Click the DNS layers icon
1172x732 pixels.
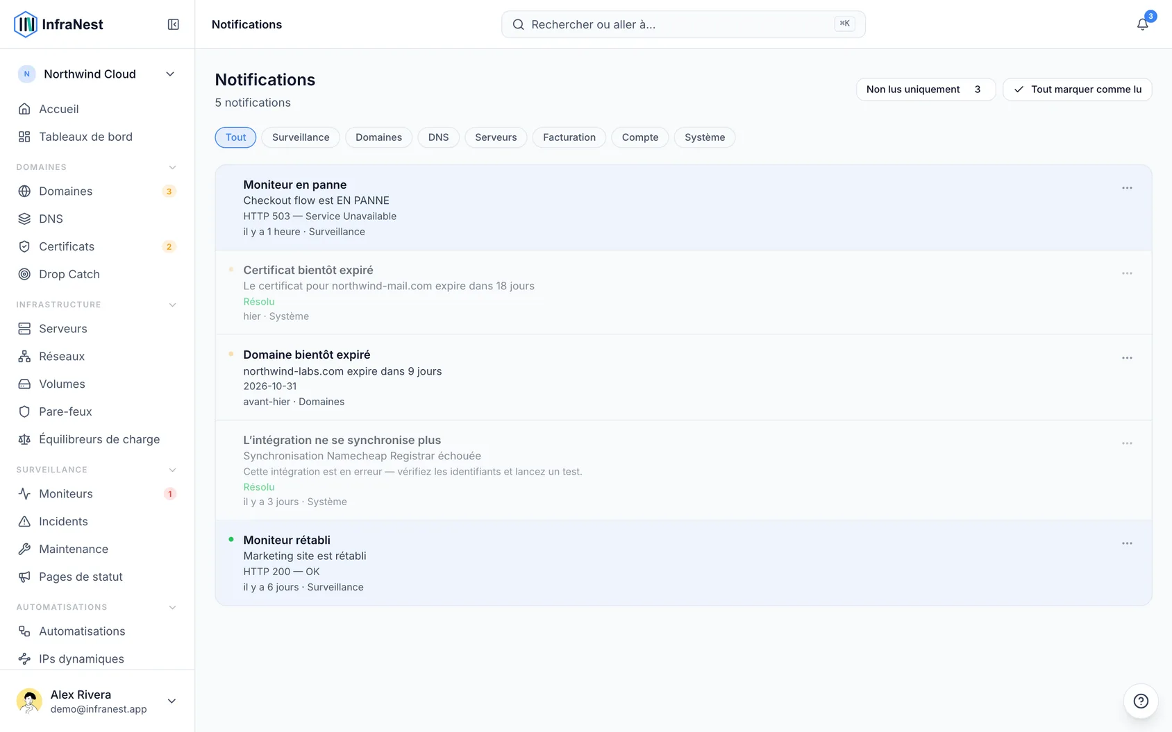coord(24,219)
